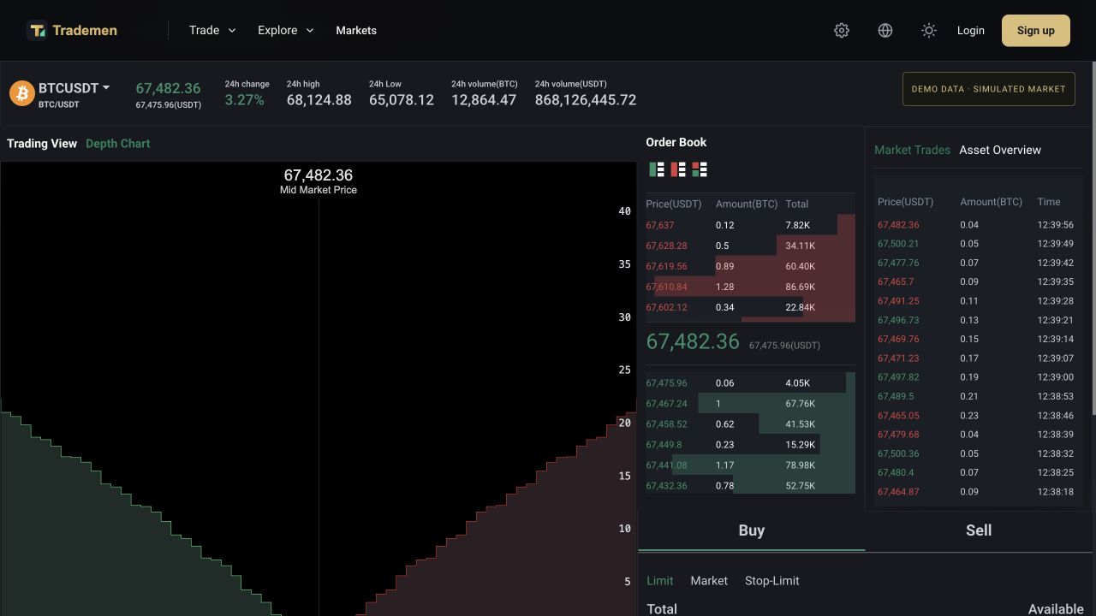Toggle light theme with sun icon

tap(929, 30)
